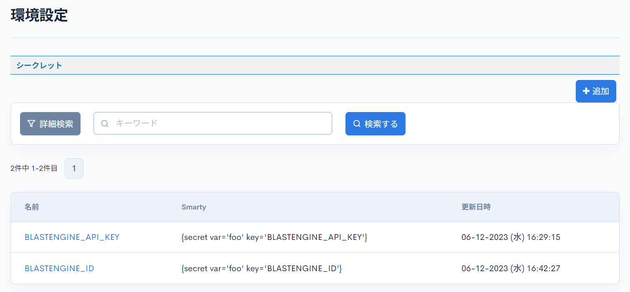Sort by the 更新日時 column header
This screenshot has height=292, width=630.
pos(476,207)
